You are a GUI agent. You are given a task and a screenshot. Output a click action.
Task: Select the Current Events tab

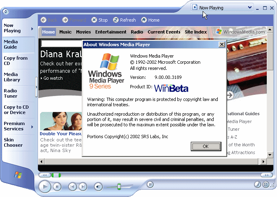click(x=164, y=32)
